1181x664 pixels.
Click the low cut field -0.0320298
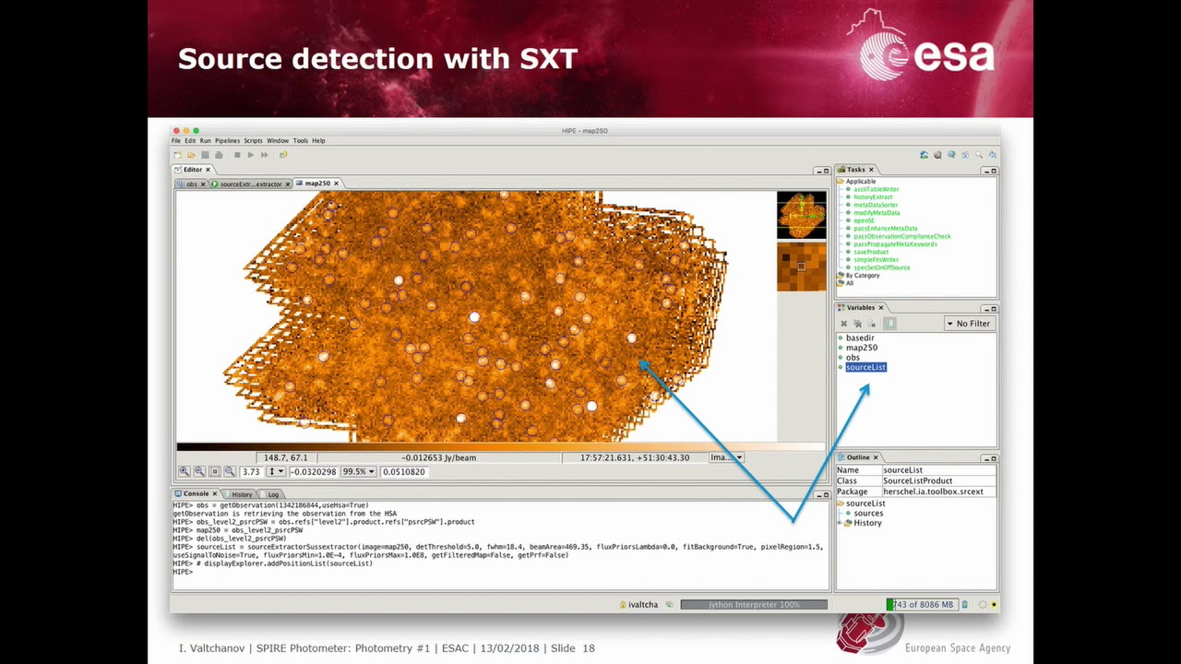coord(314,471)
